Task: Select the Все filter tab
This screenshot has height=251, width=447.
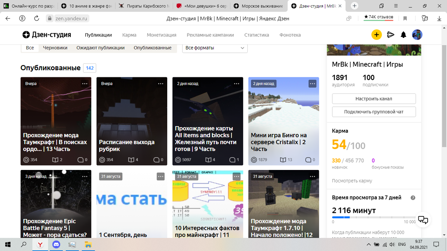Action: tap(30, 48)
